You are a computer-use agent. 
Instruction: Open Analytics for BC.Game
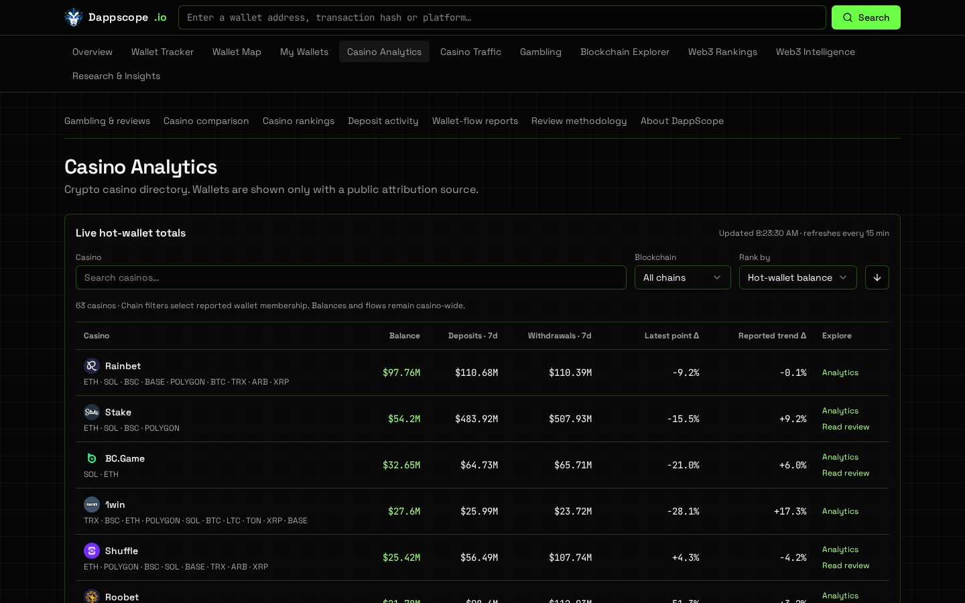pos(840,457)
